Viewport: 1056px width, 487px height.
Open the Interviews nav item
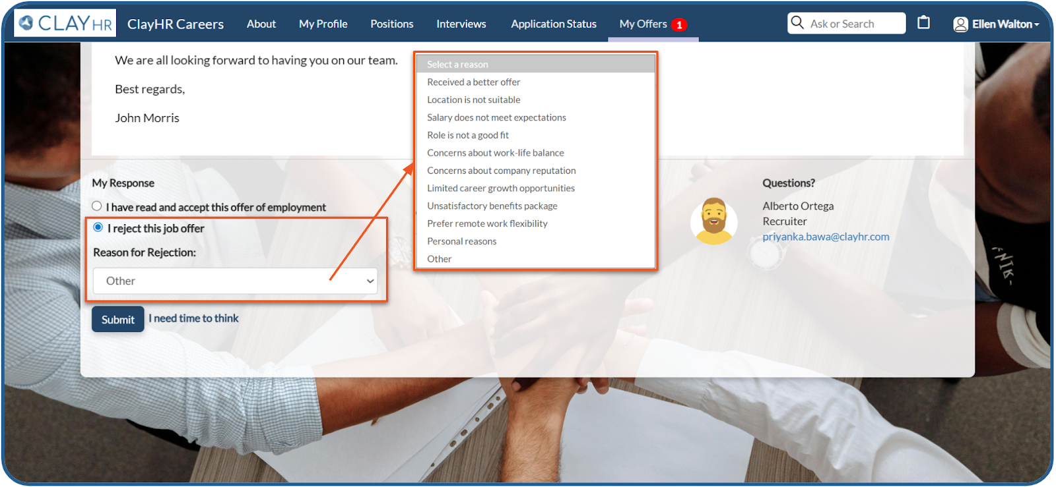coord(461,24)
